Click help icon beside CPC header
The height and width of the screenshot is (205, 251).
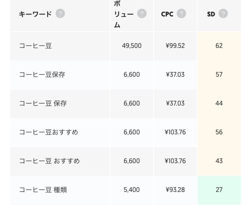(181, 14)
